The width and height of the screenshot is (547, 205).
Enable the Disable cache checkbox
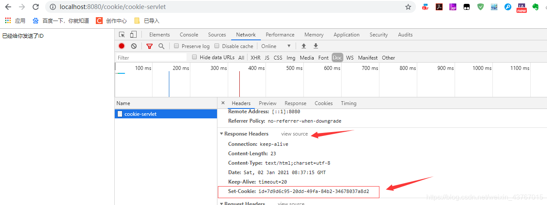click(x=217, y=46)
